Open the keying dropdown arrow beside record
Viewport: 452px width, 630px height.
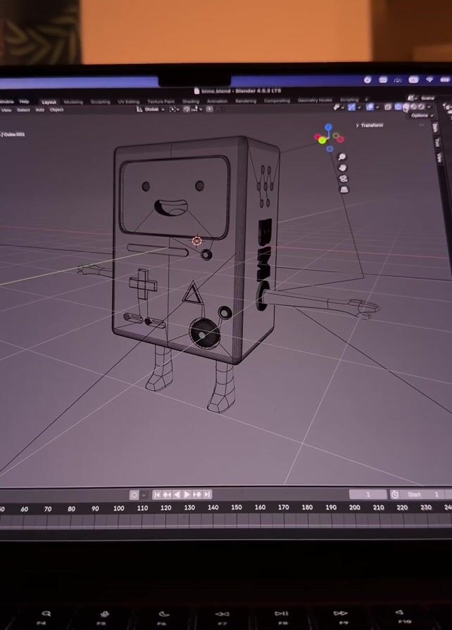click(x=144, y=495)
